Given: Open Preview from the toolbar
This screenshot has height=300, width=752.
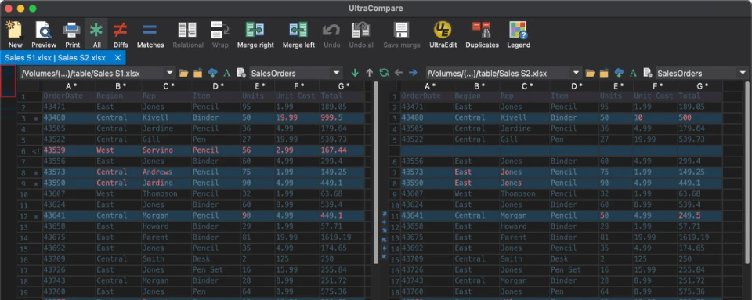Looking at the screenshot, I should pyautogui.click(x=44, y=34).
